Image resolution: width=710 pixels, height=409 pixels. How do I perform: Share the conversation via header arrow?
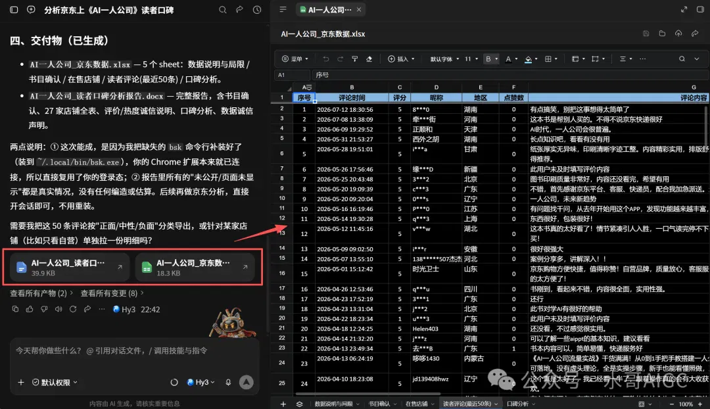click(x=239, y=9)
